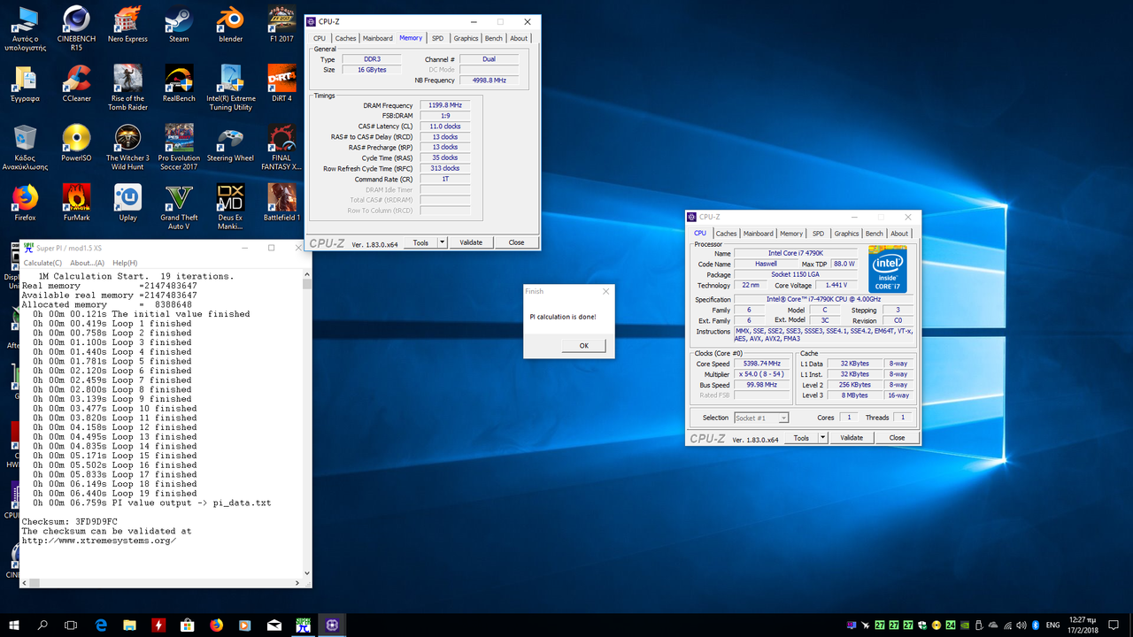
Task: Select the Grand Theft Auto V icon
Action: pos(179,206)
